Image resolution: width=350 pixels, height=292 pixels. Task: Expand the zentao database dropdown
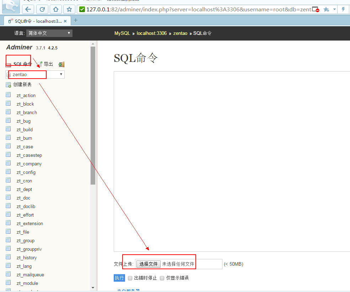tap(35, 74)
